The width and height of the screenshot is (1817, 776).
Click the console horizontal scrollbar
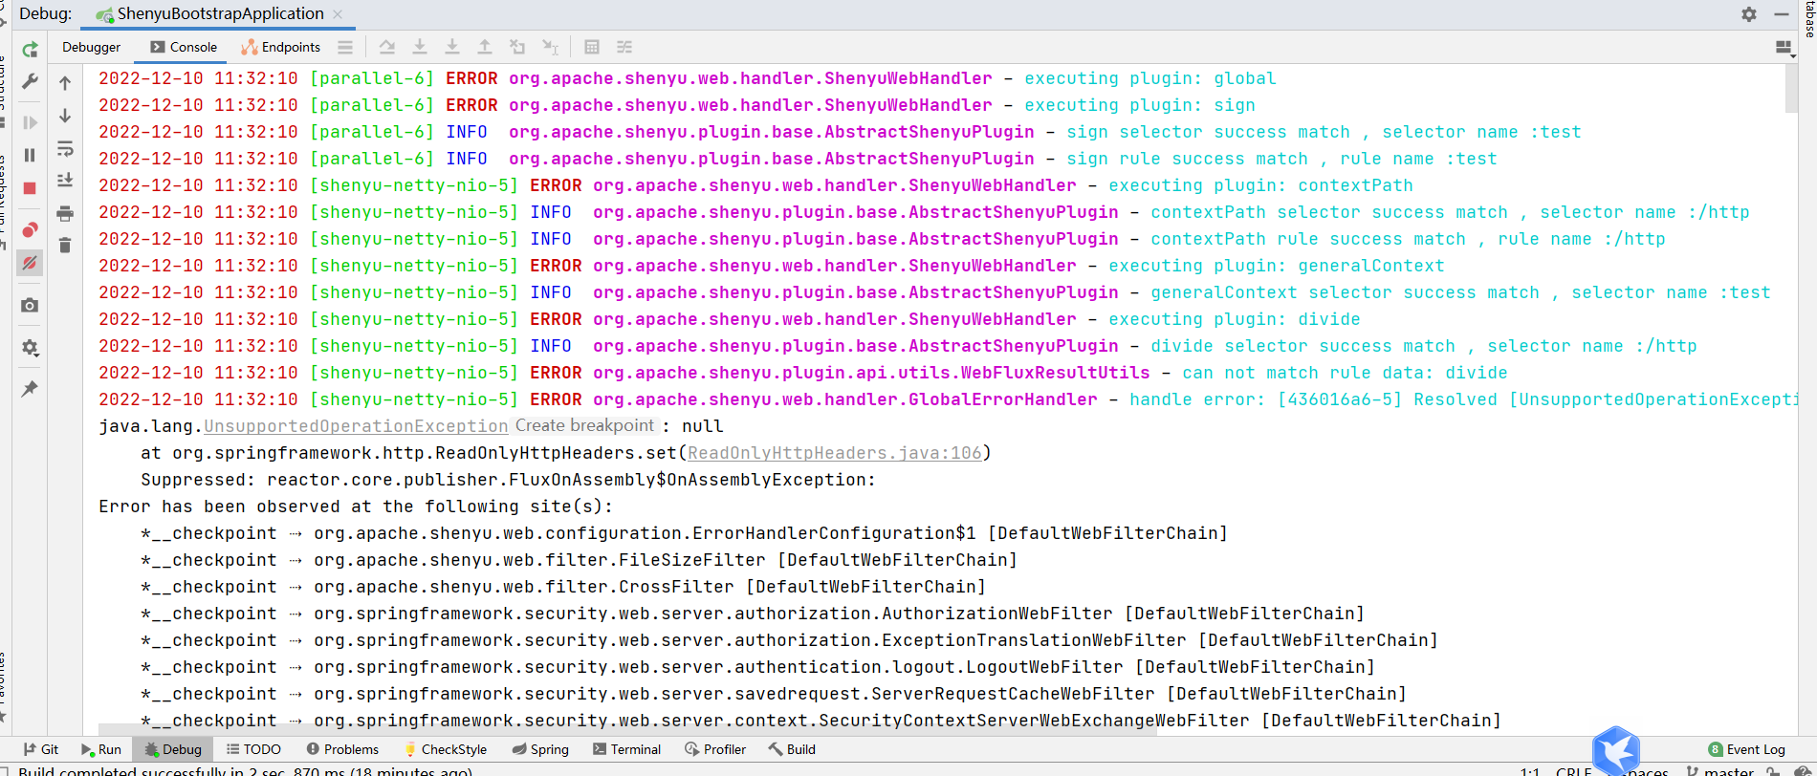pyautogui.click(x=626, y=730)
